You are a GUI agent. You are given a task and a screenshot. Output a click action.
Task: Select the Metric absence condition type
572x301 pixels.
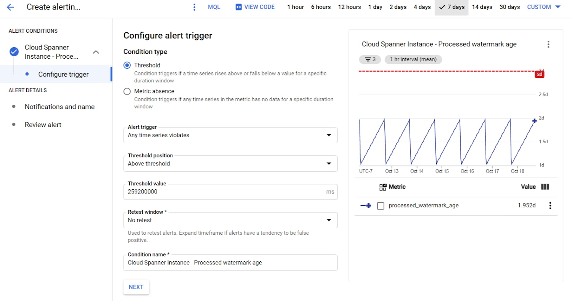click(x=127, y=91)
